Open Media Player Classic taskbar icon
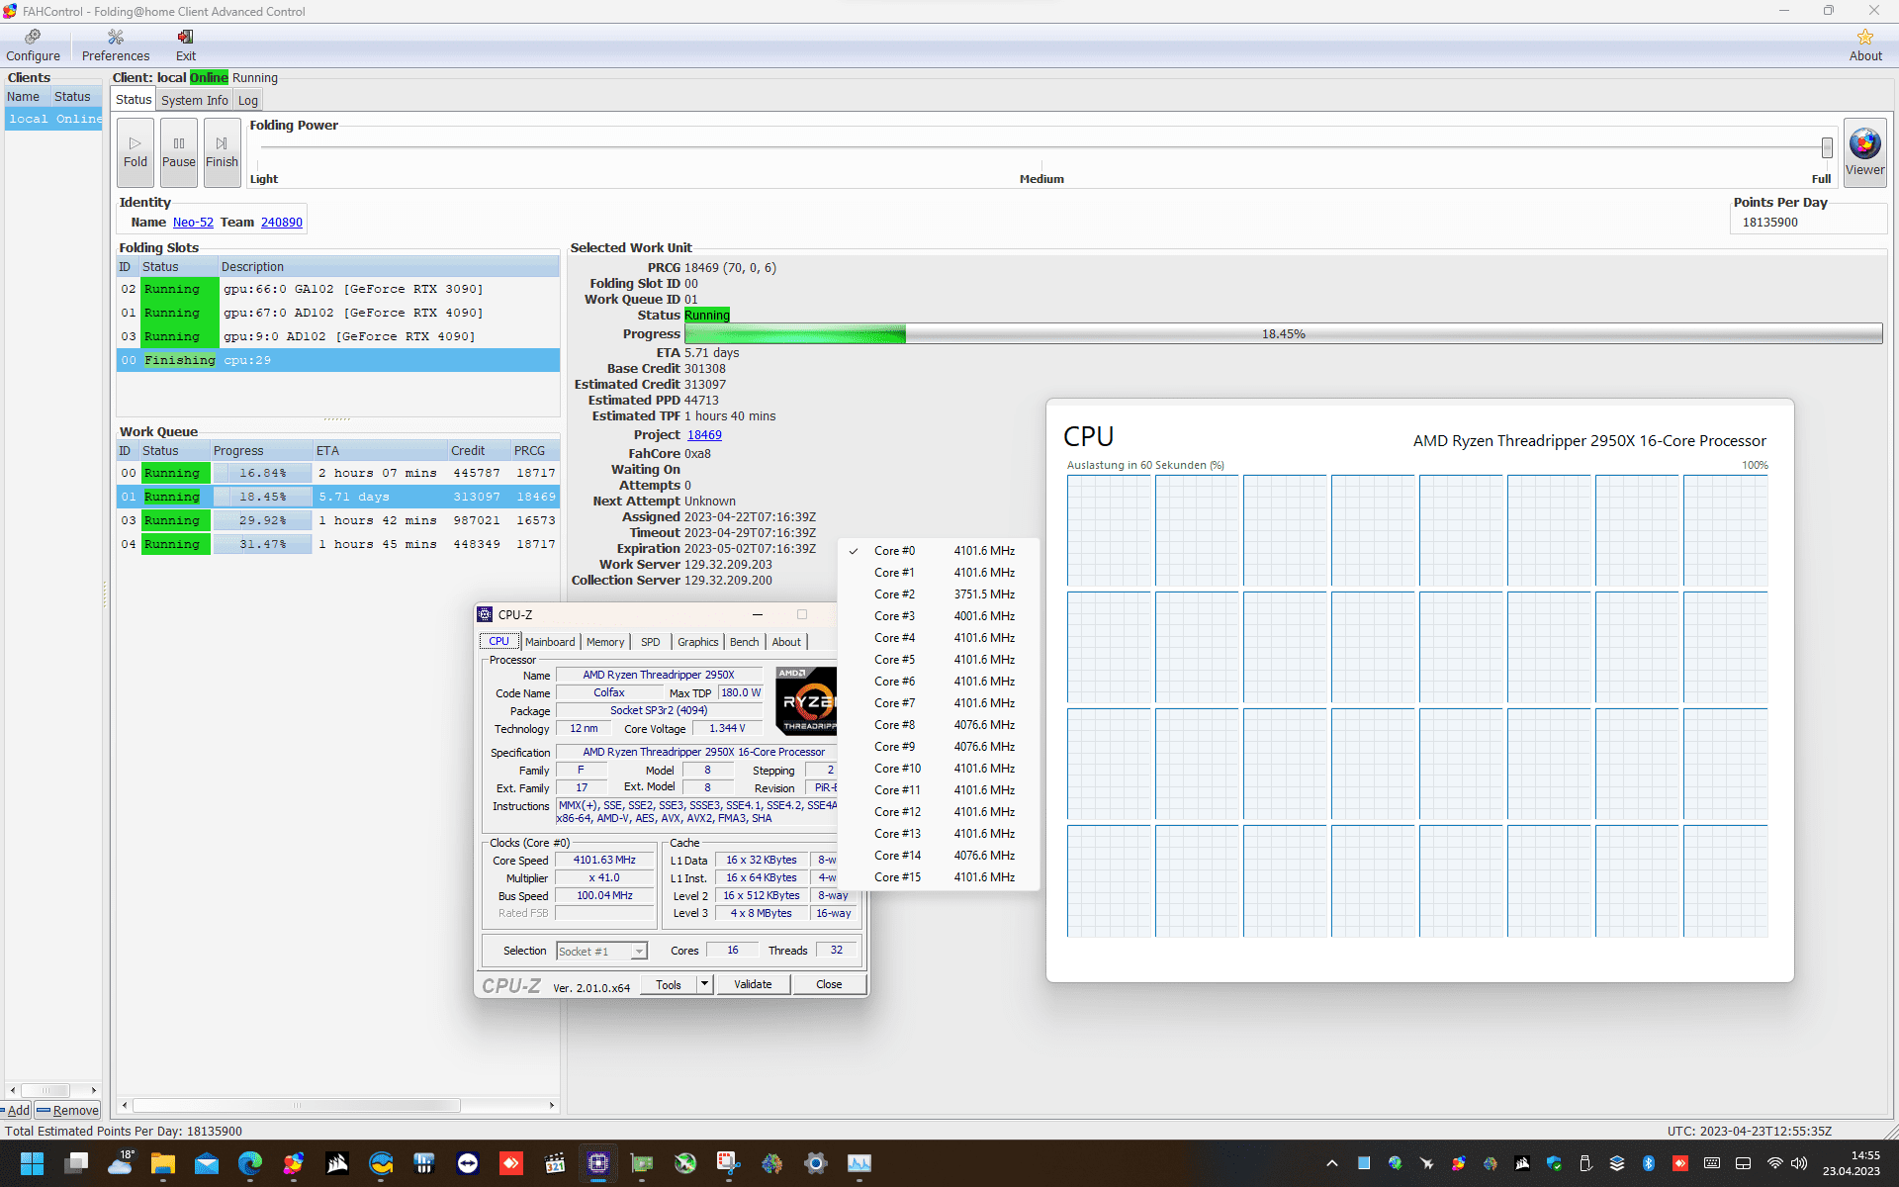 tap(555, 1163)
